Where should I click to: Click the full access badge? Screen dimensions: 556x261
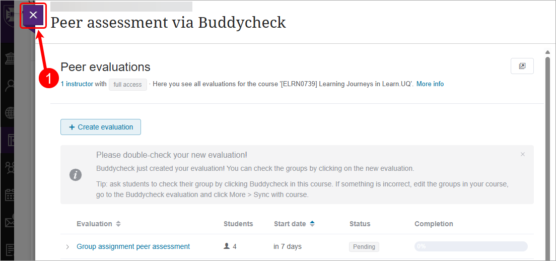point(127,85)
